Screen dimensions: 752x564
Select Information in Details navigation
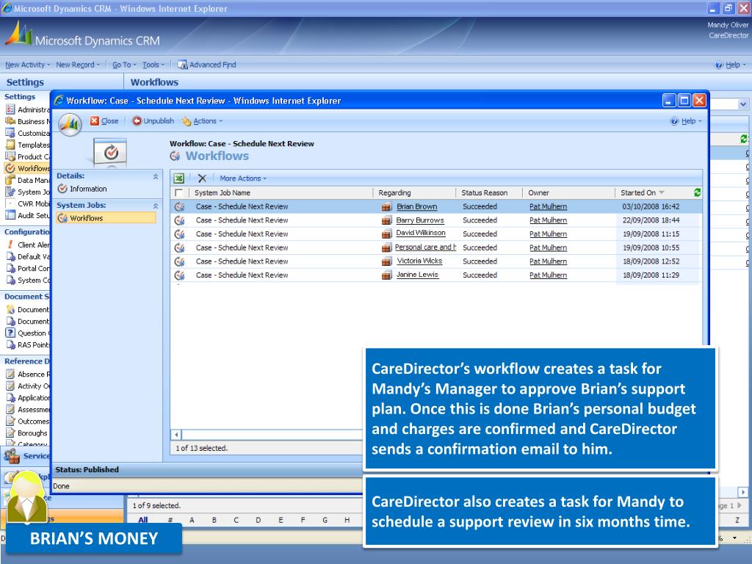point(88,189)
